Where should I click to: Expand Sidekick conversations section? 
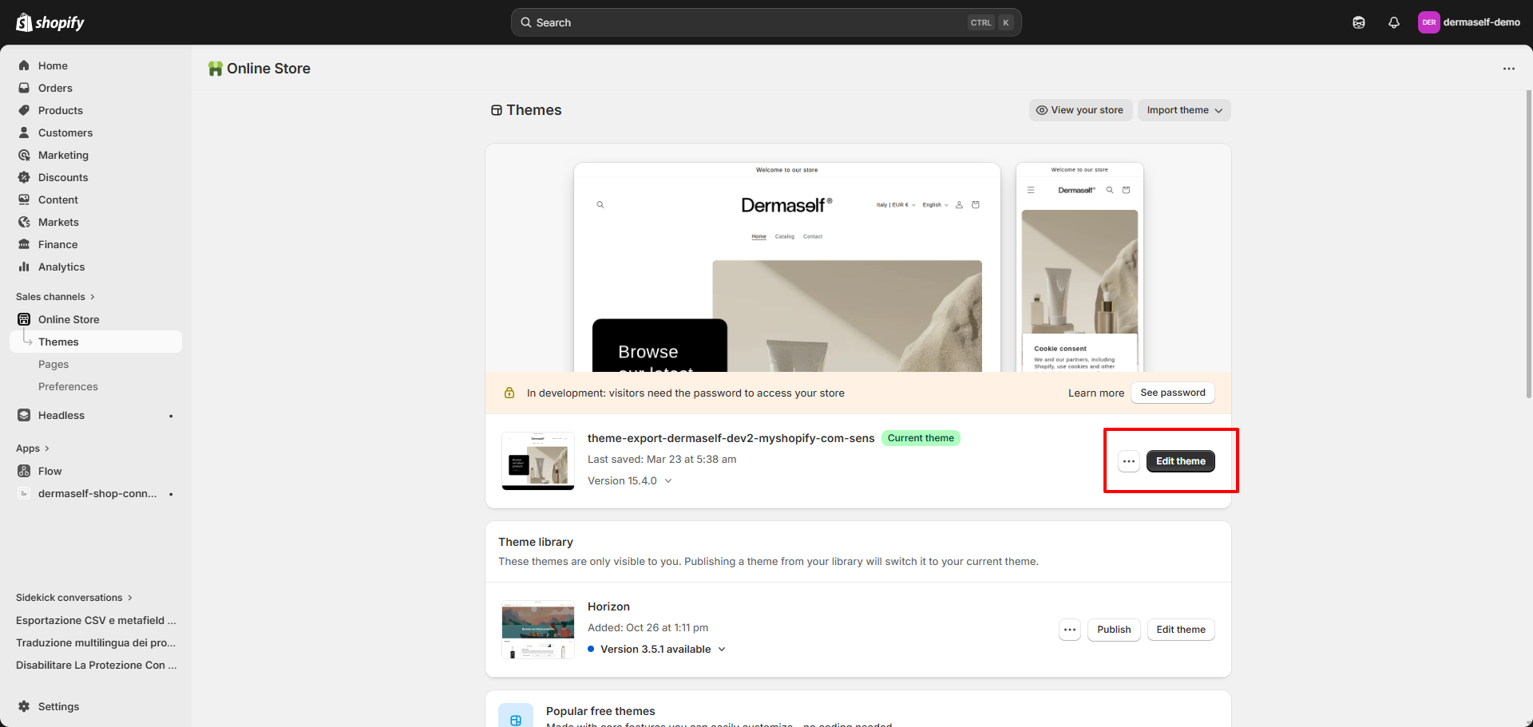74,598
